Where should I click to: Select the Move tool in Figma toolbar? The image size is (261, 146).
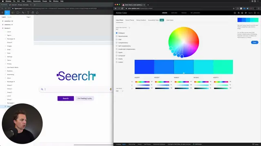coord(7,13)
